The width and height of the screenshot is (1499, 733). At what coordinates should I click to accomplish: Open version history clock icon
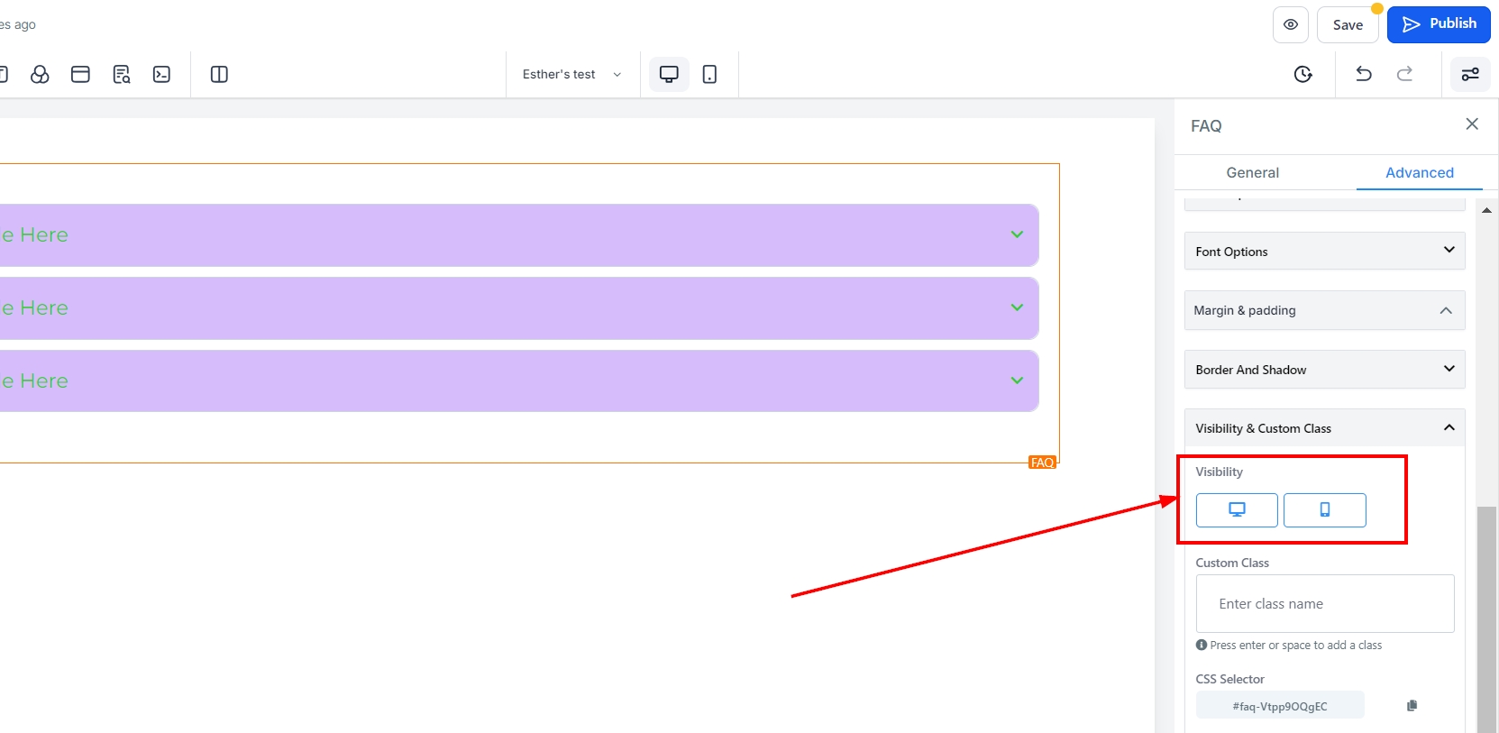pyautogui.click(x=1302, y=74)
